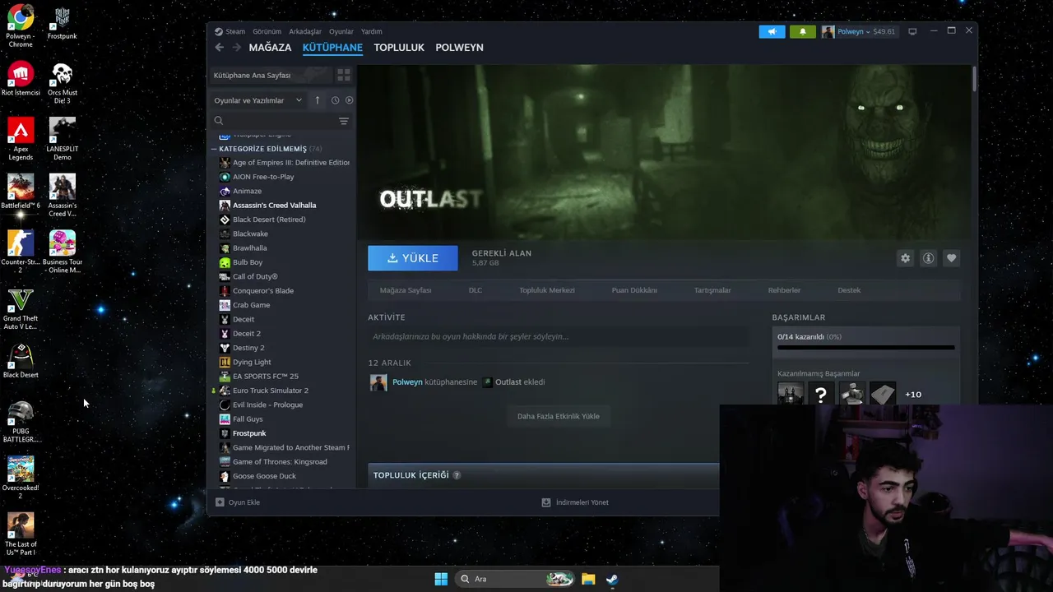Install Outlast with the YÜKLE button
This screenshot has height=592, width=1053.
[x=413, y=258]
